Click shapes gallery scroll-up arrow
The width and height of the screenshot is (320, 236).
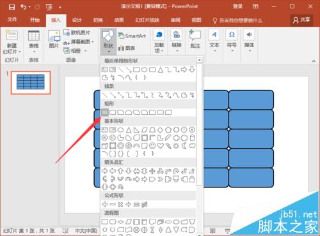(x=199, y=60)
